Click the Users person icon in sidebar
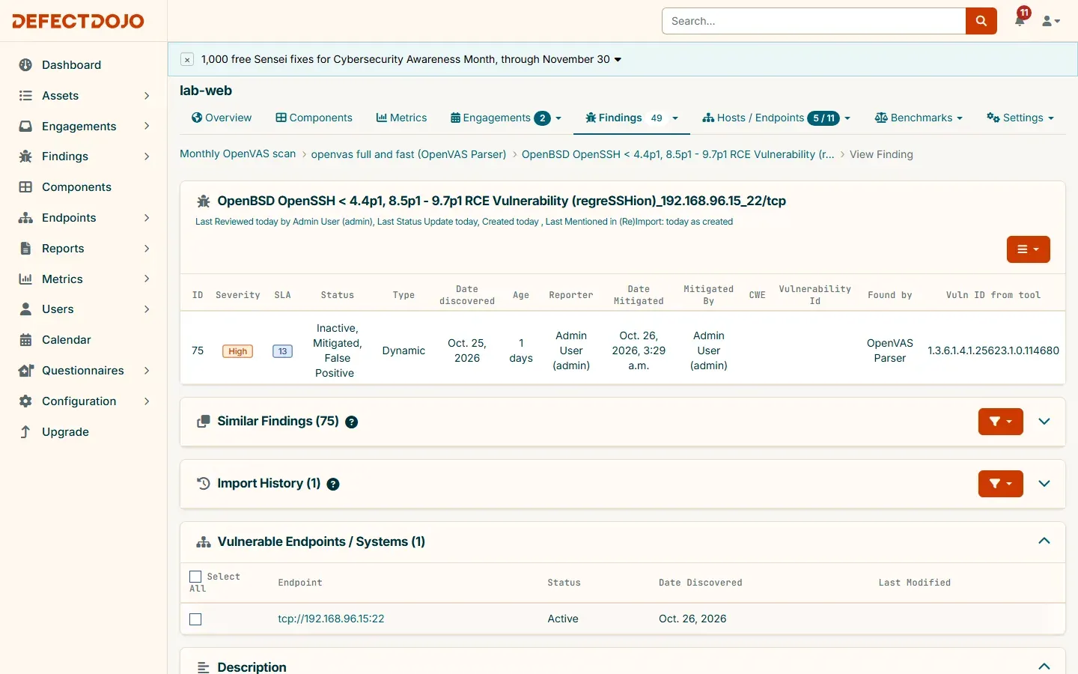This screenshot has width=1078, height=674. coord(25,309)
